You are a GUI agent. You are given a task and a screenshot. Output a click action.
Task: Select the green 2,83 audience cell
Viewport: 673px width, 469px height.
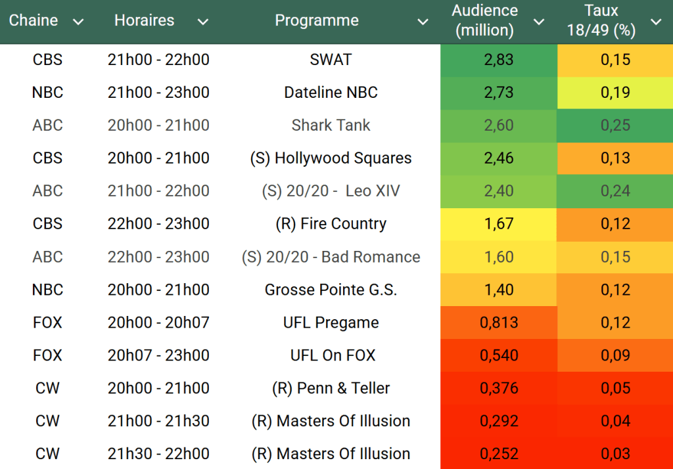pos(499,60)
